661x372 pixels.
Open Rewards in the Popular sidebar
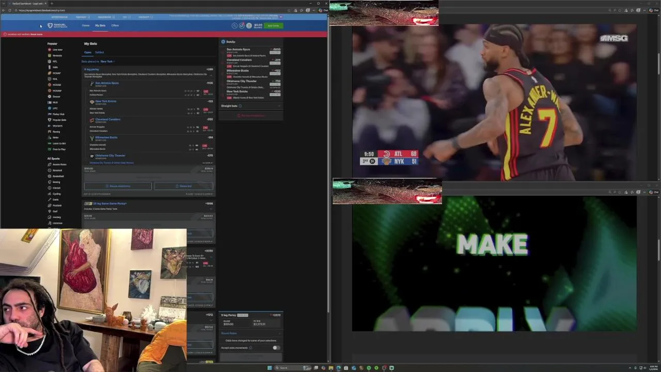pyautogui.click(x=55, y=55)
